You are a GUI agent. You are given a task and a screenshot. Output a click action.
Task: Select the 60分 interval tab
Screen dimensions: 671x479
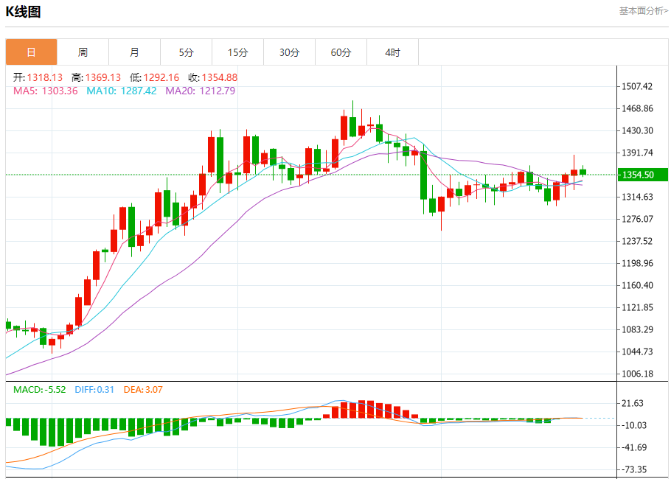pyautogui.click(x=341, y=52)
